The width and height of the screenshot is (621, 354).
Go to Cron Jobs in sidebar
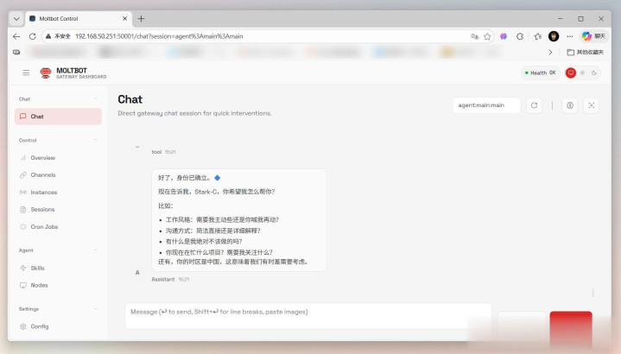44,227
